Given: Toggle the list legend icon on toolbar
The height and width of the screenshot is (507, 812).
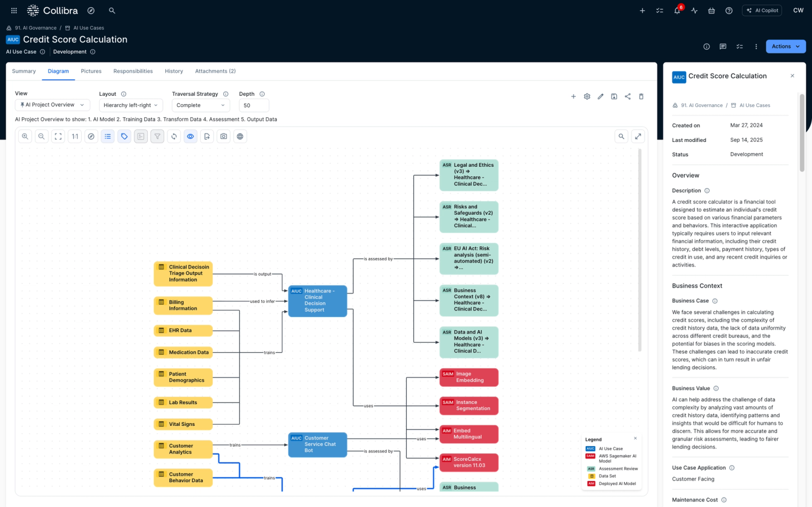Looking at the screenshot, I should pyautogui.click(x=107, y=136).
